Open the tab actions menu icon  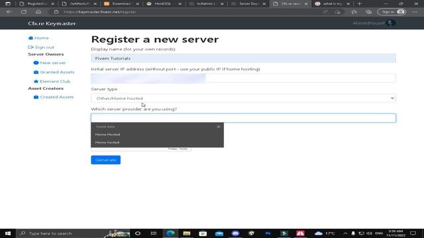8,4
